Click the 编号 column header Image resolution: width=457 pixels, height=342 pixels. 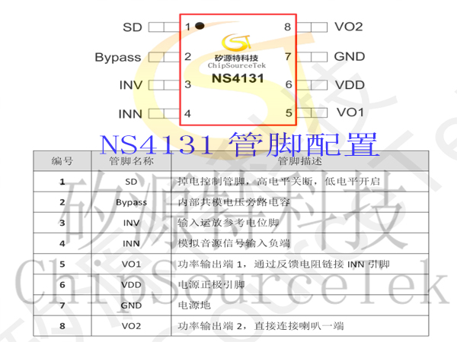[62, 161]
